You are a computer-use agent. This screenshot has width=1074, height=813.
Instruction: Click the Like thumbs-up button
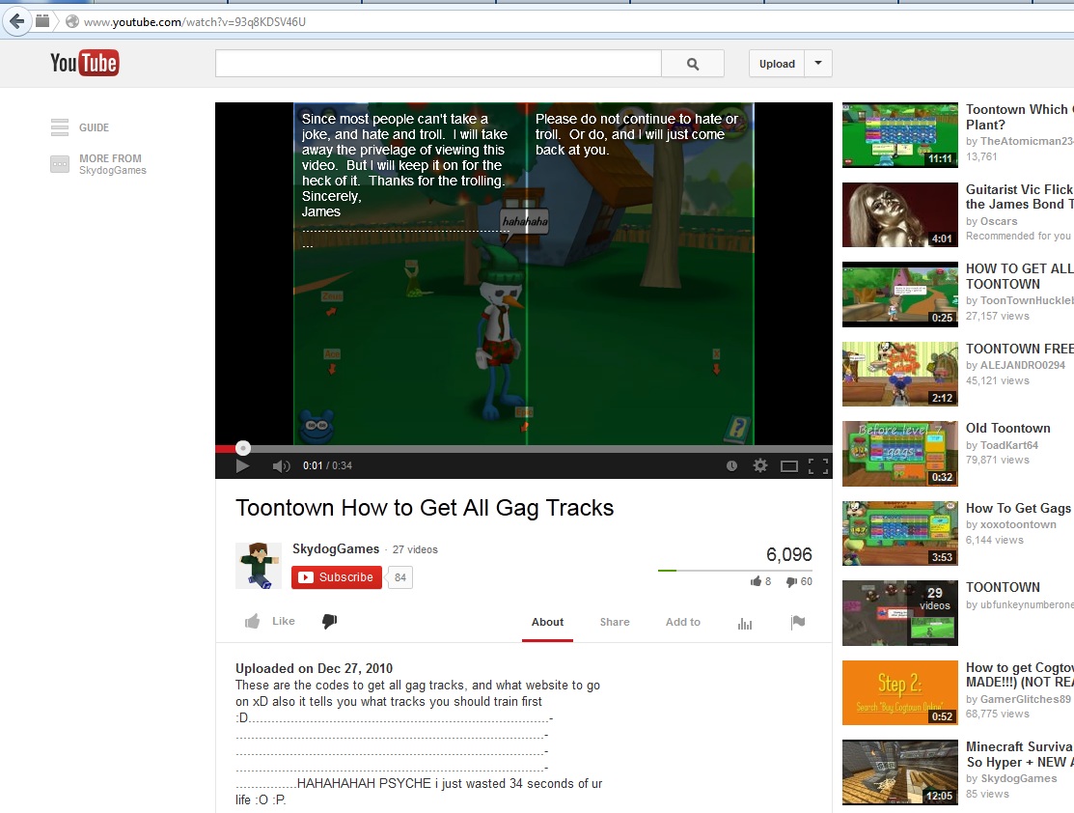coord(270,621)
